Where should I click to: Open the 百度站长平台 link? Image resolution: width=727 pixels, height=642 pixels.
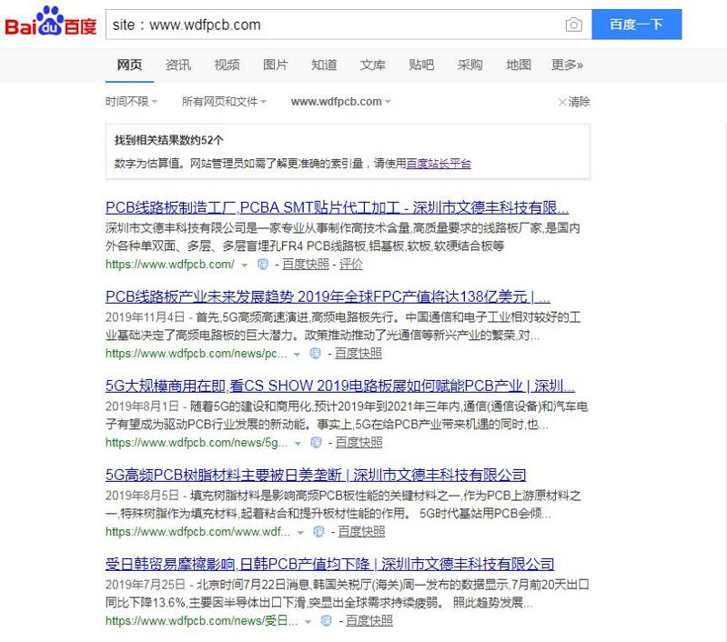(439, 163)
